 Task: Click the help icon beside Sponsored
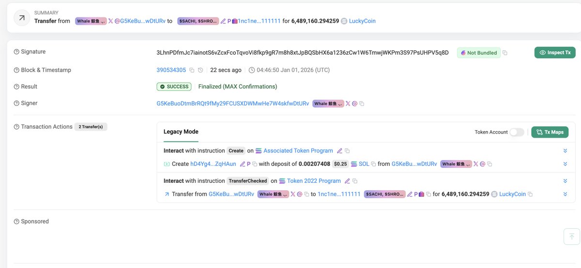point(16,222)
